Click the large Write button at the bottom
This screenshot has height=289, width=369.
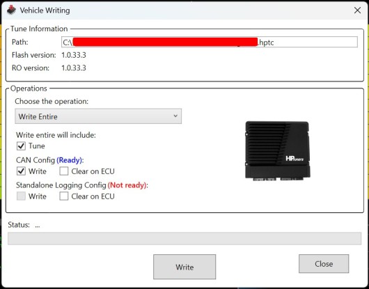pos(184,267)
